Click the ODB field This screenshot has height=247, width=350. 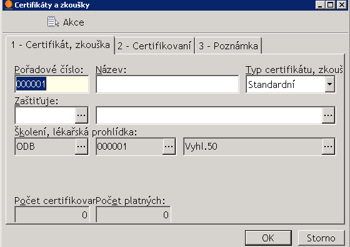coord(45,147)
